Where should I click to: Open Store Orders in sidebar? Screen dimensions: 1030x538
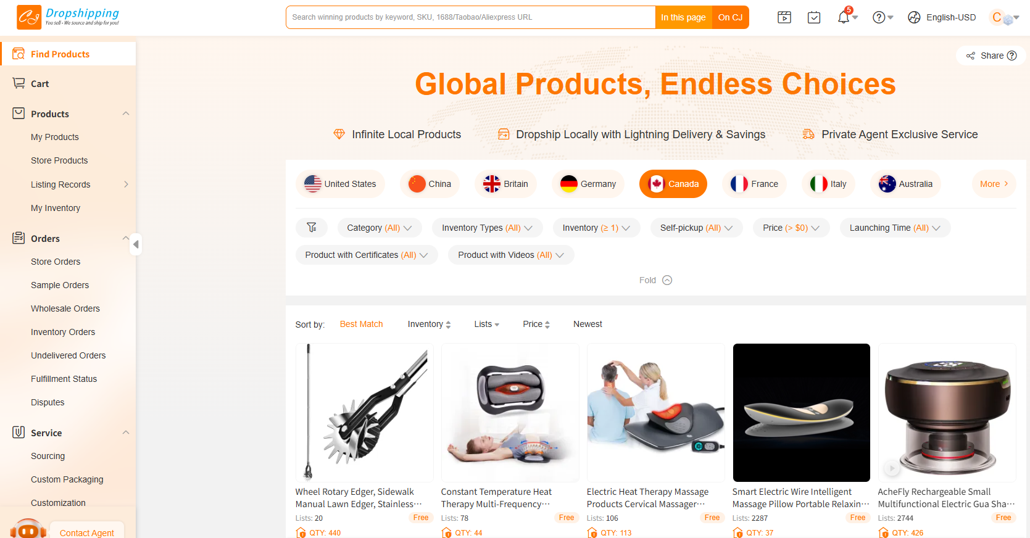(x=56, y=262)
